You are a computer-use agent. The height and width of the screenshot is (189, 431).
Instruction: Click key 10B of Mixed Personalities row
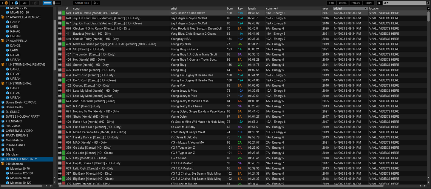[x=240, y=132]
